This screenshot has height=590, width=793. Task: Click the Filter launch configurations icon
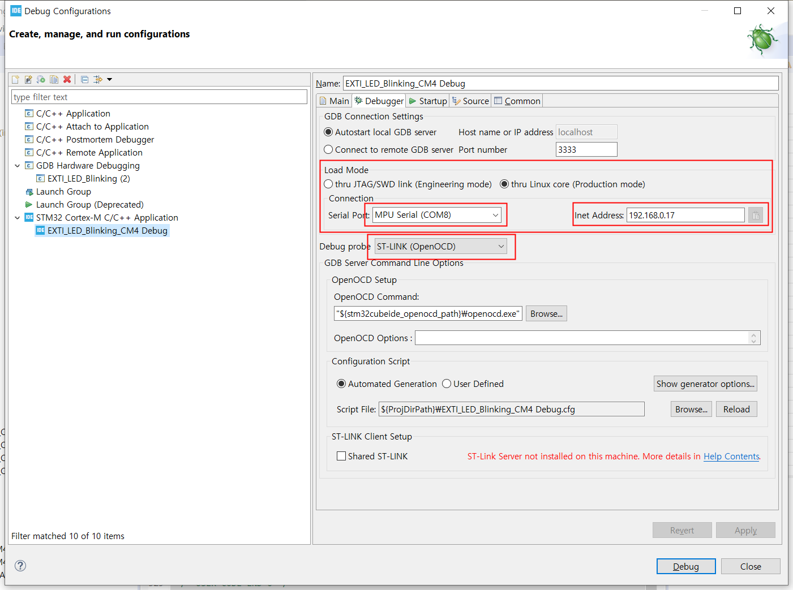point(98,79)
